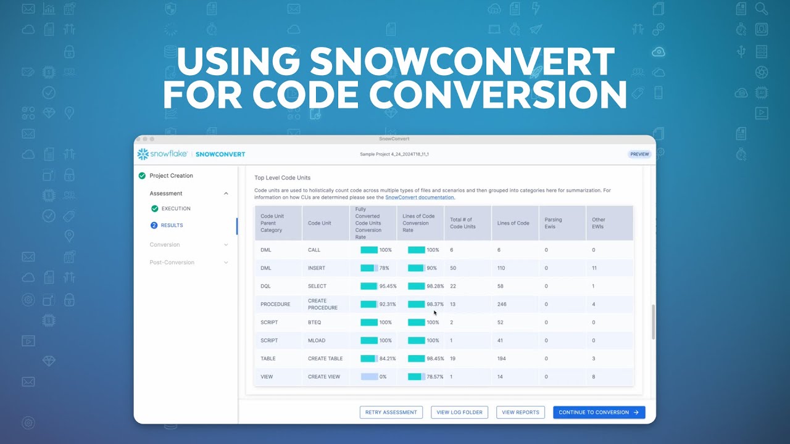The image size is (790, 444).
Task: Click the green checkmark beside Project Creation
Action: click(x=142, y=176)
